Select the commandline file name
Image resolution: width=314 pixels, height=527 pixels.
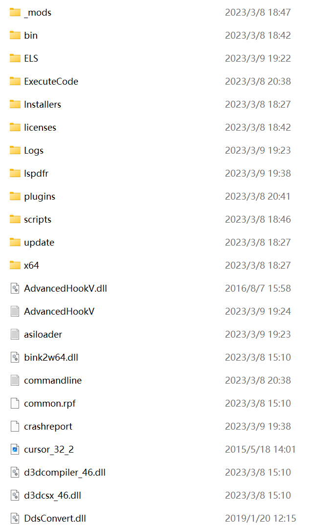[53, 381]
